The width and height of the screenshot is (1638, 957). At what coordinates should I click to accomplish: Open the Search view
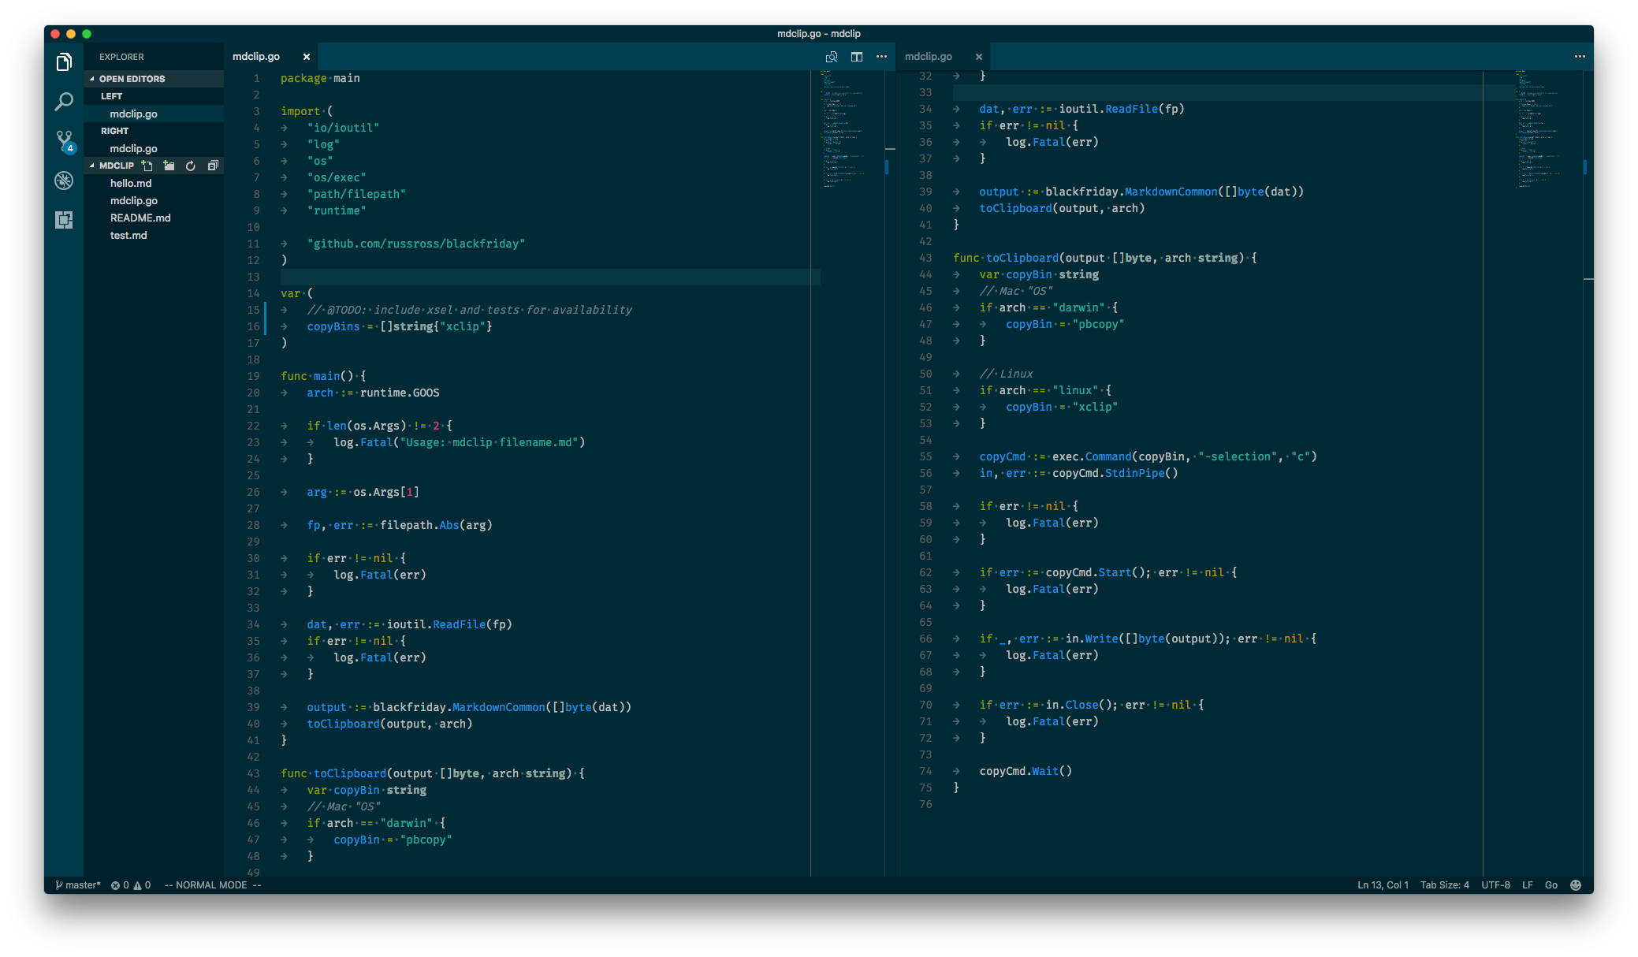[x=64, y=102]
